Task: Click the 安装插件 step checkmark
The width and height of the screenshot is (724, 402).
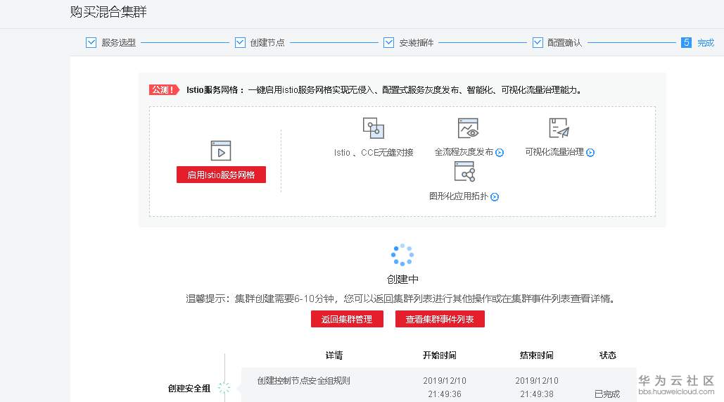Action: coord(389,42)
